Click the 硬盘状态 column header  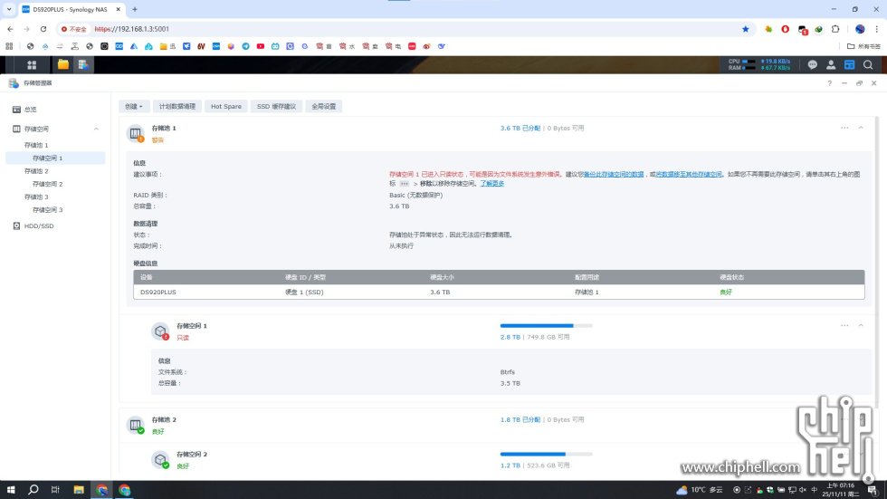tap(731, 277)
